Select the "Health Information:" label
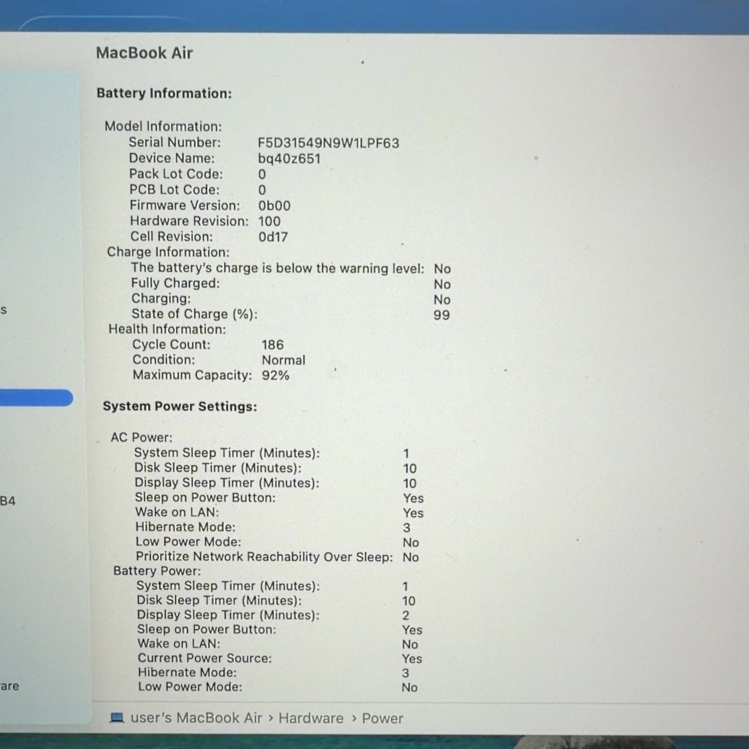The width and height of the screenshot is (749, 749). pyautogui.click(x=167, y=329)
